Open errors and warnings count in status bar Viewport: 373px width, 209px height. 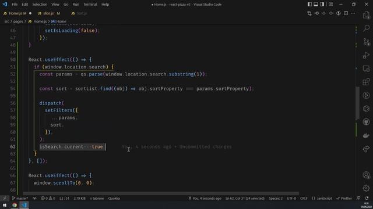click(x=48, y=199)
